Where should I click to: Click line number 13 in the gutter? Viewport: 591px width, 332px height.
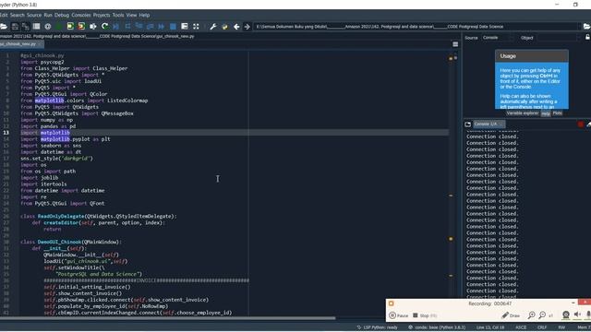click(6, 133)
